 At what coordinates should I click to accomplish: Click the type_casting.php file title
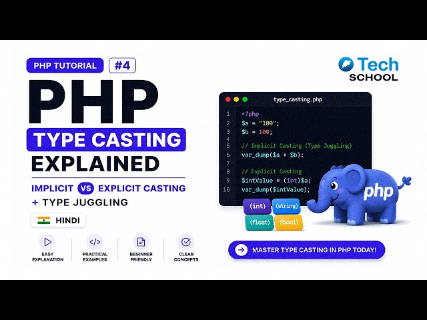[298, 99]
